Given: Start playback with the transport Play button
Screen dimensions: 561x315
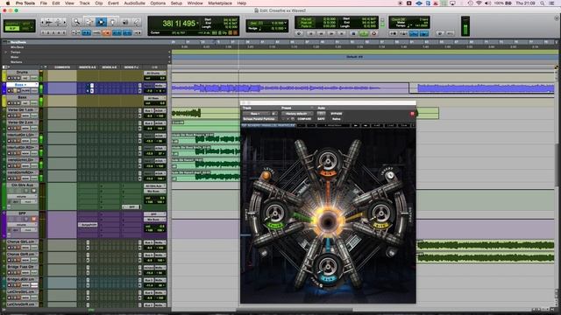Looking at the screenshot, I should (364, 33).
